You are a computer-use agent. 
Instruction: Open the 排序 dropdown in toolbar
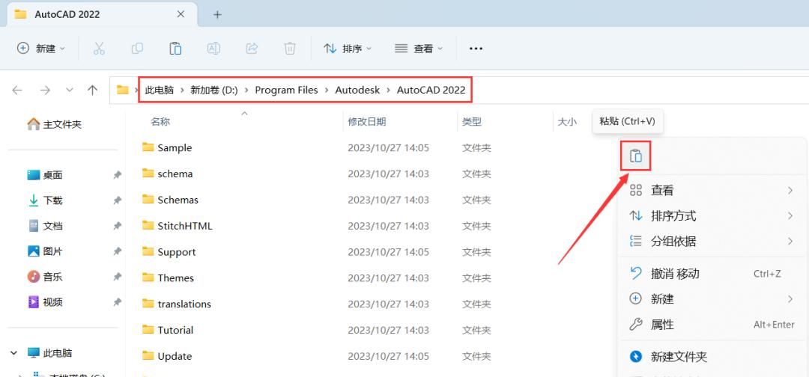348,49
